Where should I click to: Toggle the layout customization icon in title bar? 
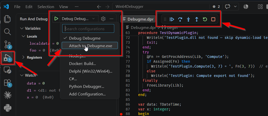click(260, 7)
